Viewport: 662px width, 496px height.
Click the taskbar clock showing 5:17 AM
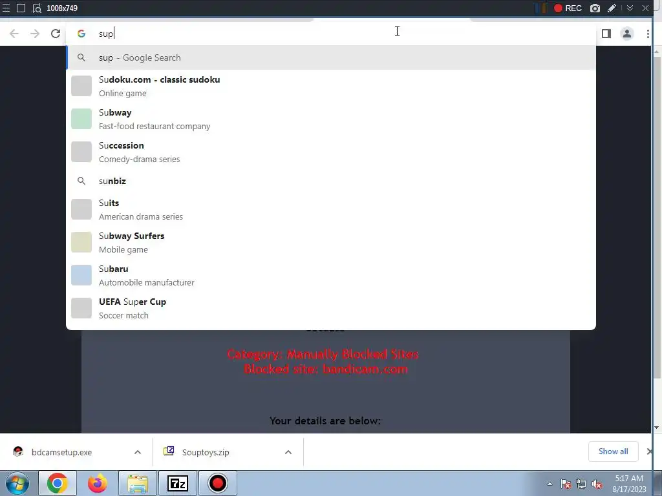click(629, 484)
